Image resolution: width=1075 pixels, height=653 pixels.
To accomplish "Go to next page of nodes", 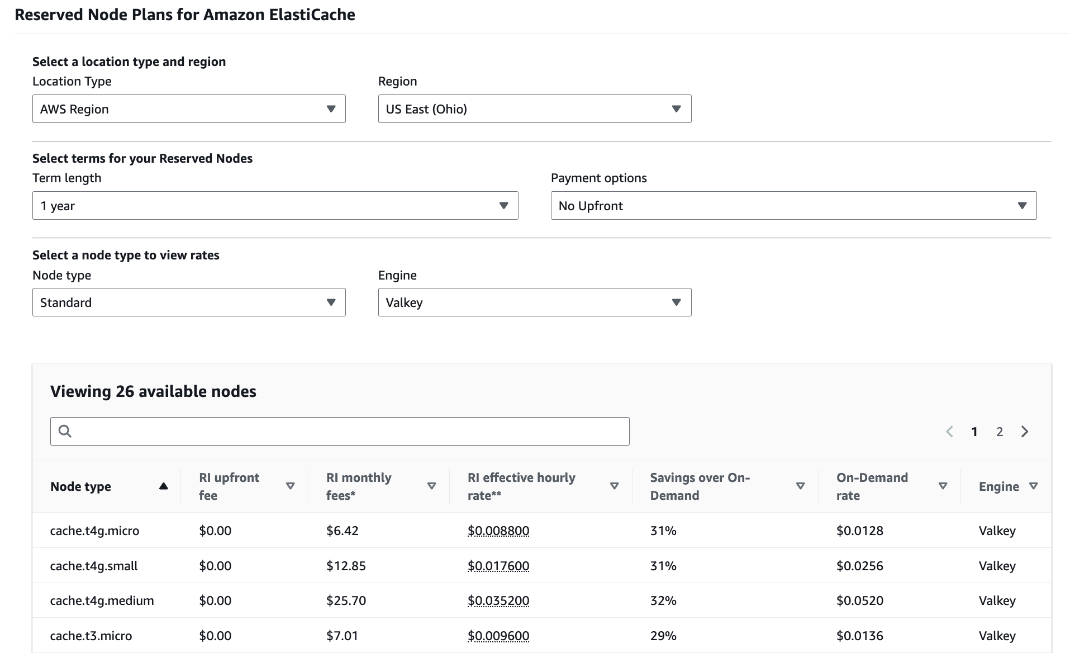I will tap(1025, 432).
